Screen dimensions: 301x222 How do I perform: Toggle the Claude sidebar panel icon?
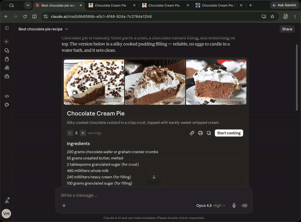7,28
